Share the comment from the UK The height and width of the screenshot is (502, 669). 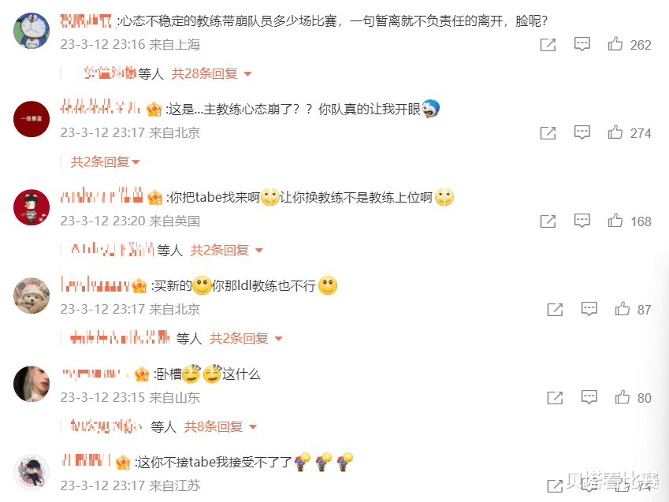(548, 221)
